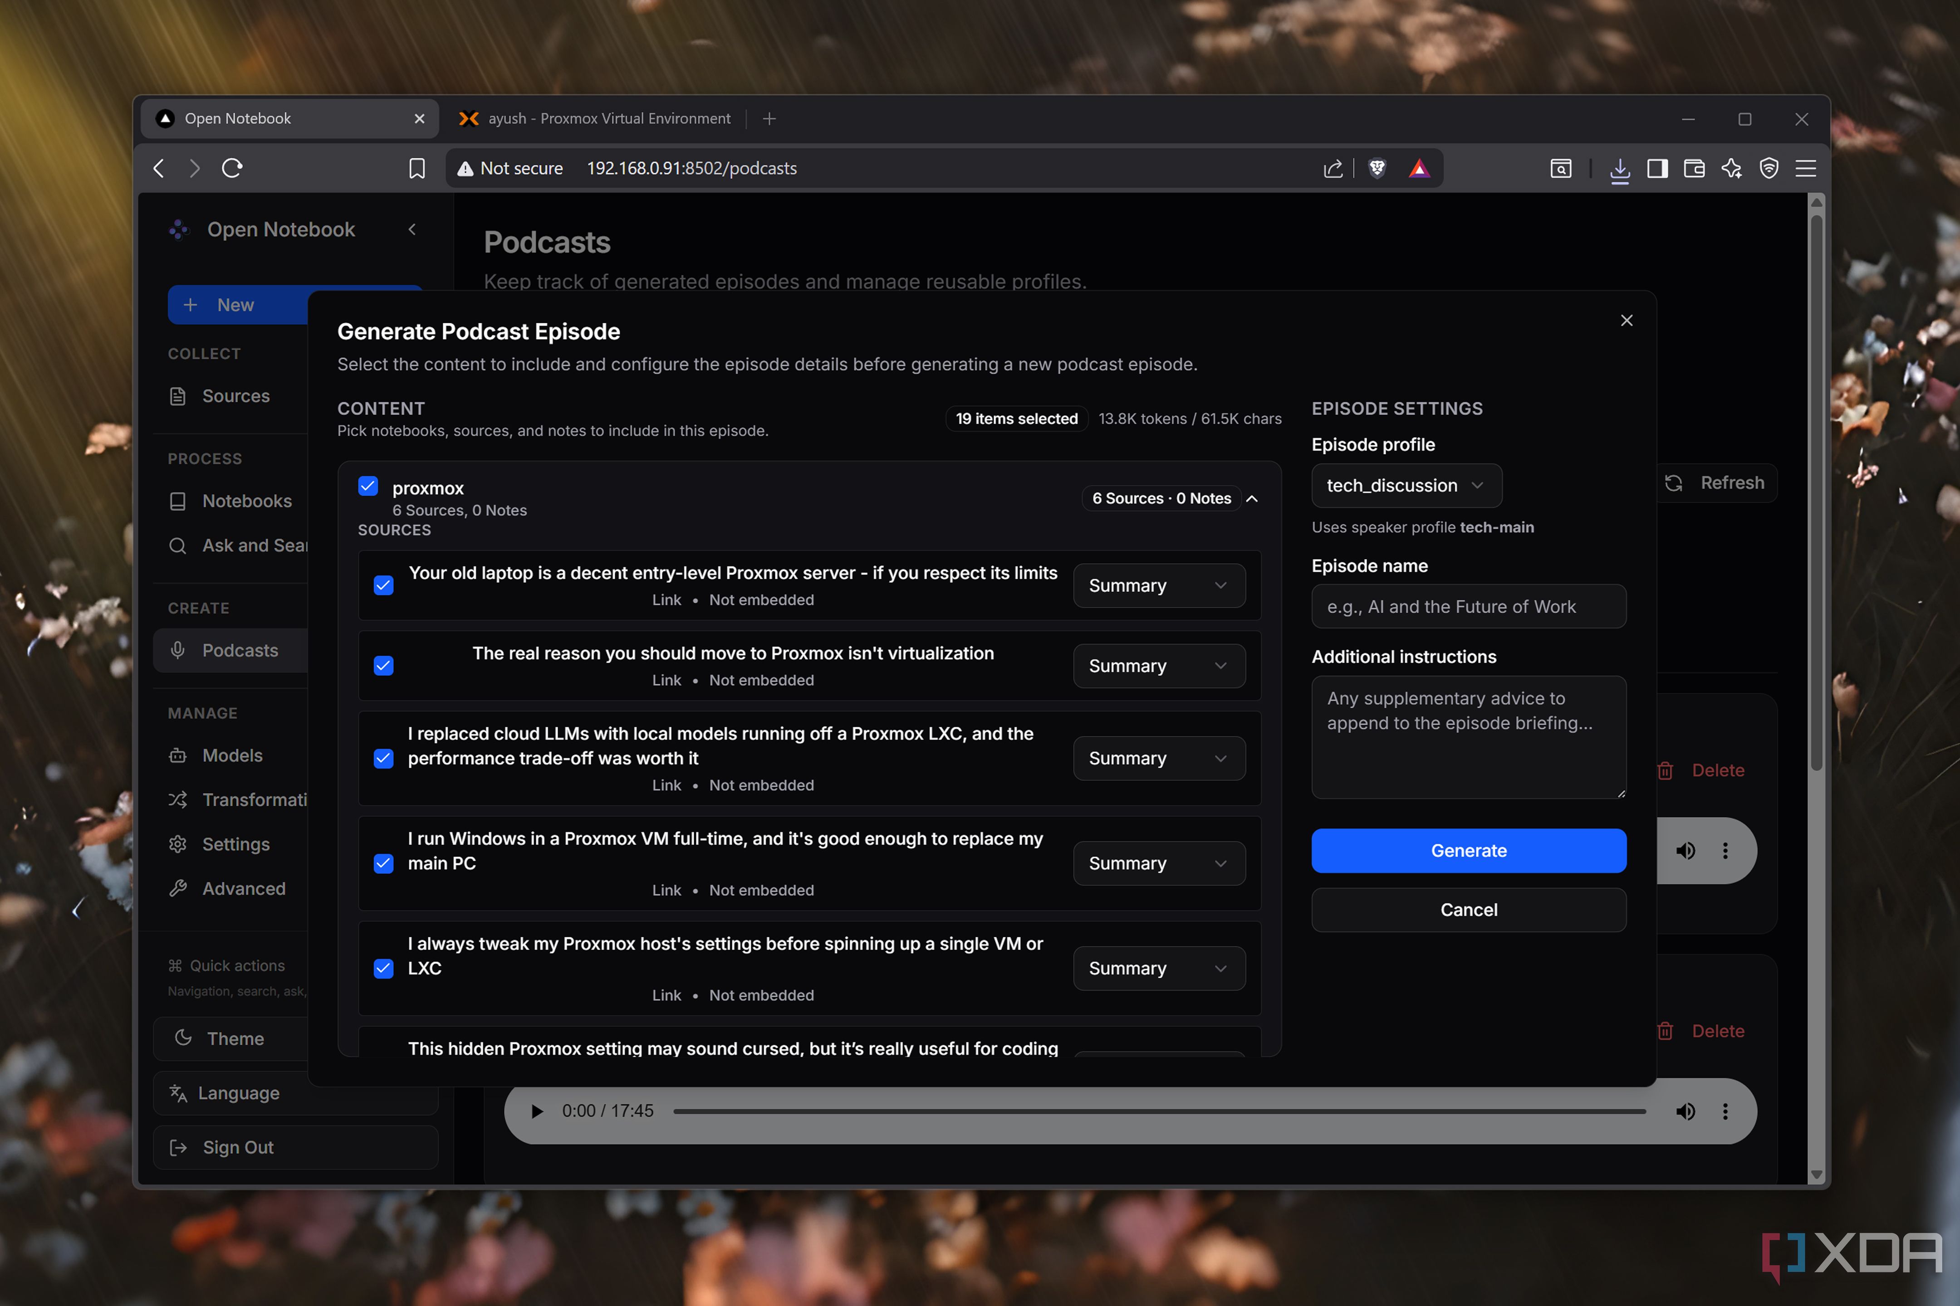Open Summary dropdown for 'The real reason' source

click(x=1159, y=666)
